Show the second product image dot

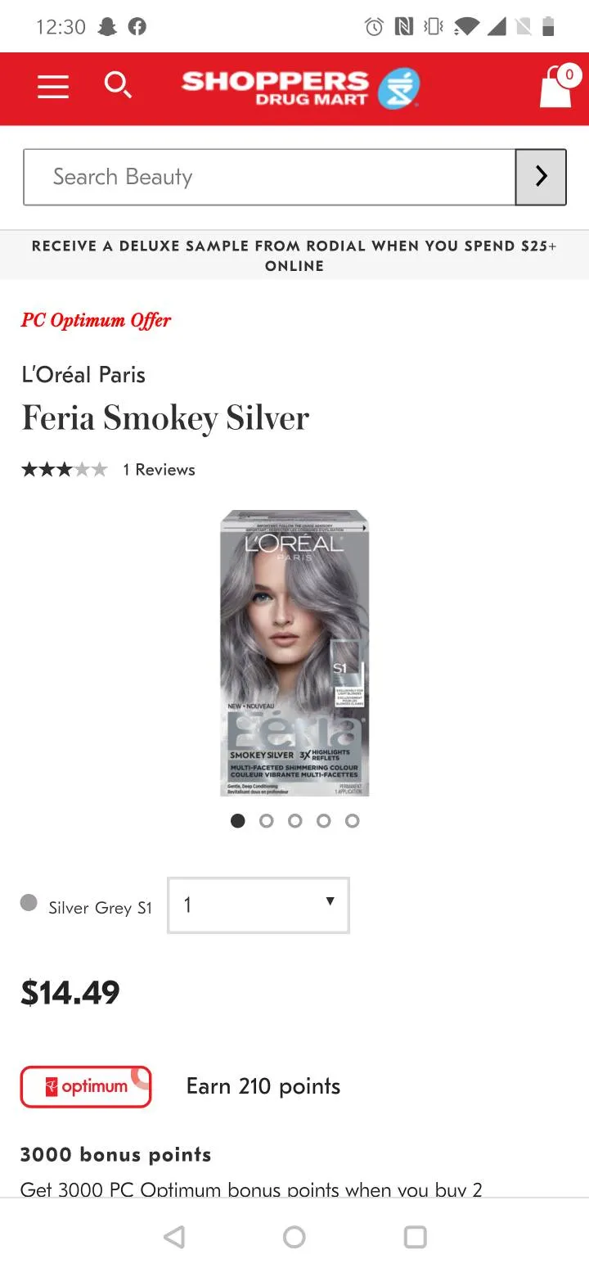267,821
